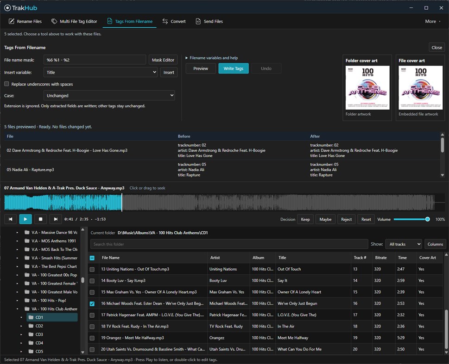Stop playback with the stop icon

[x=40, y=219]
